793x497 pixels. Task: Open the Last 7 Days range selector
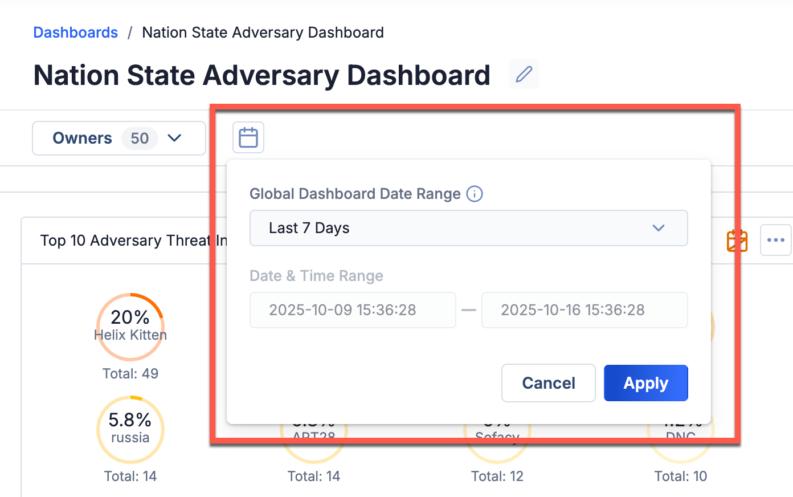coord(468,228)
